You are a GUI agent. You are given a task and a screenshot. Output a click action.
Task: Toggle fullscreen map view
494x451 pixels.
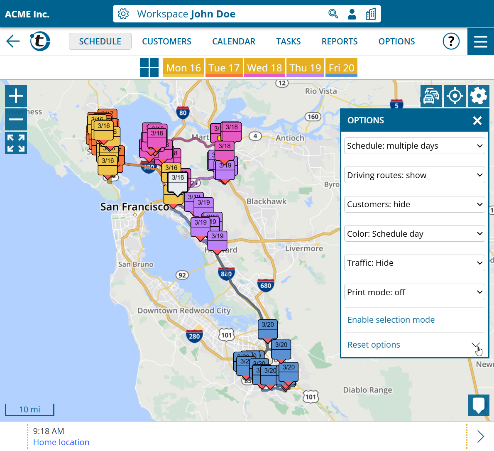[x=16, y=143]
